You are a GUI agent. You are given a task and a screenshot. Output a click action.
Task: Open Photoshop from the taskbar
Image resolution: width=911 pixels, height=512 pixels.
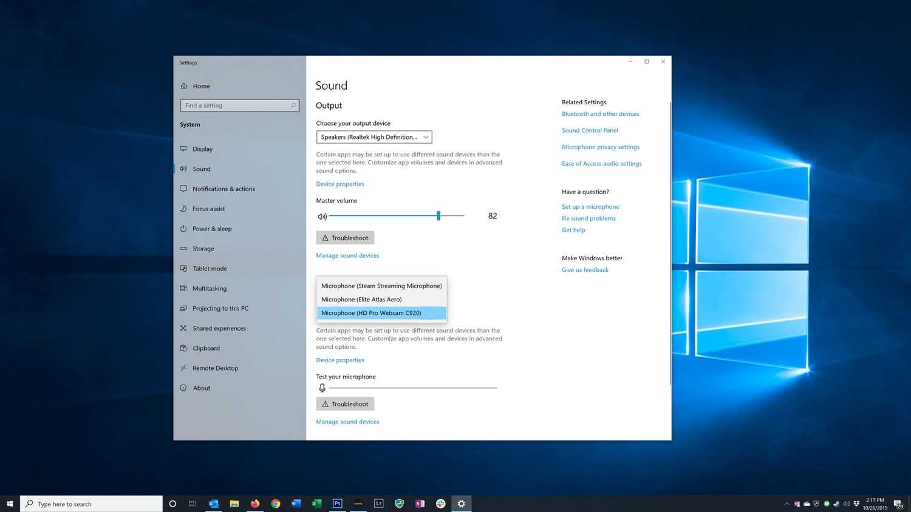click(x=338, y=504)
